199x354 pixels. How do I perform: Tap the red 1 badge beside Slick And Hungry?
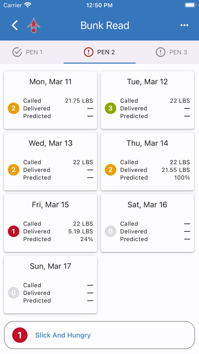pos(20,335)
